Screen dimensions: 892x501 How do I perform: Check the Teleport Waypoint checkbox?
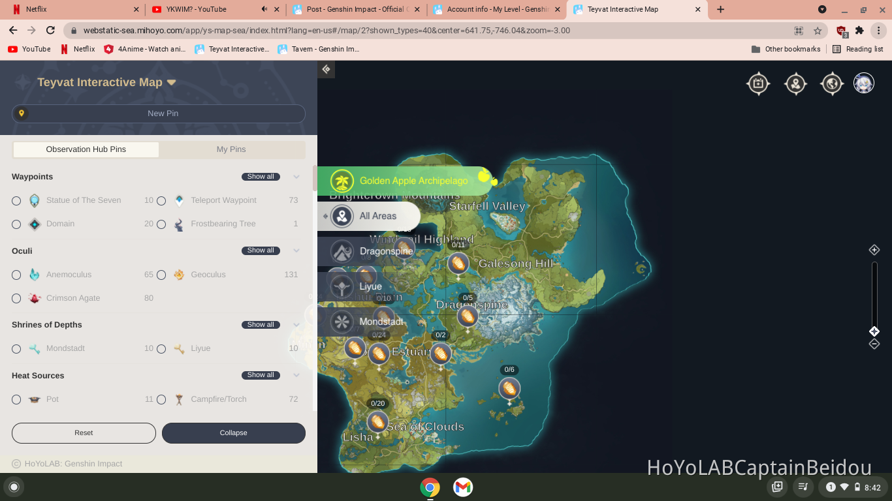(x=161, y=201)
